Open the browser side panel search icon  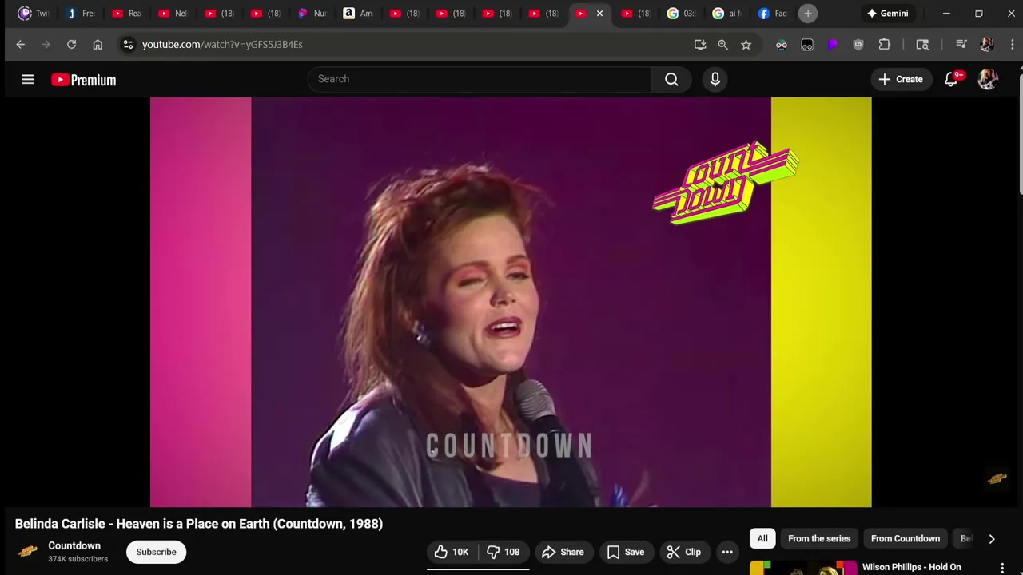pyautogui.click(x=922, y=45)
